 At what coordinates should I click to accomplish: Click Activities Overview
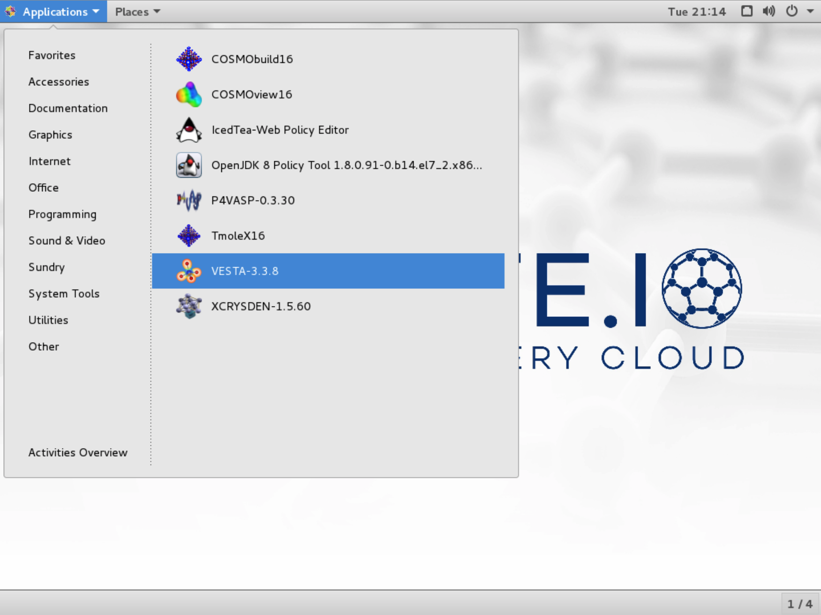(78, 453)
